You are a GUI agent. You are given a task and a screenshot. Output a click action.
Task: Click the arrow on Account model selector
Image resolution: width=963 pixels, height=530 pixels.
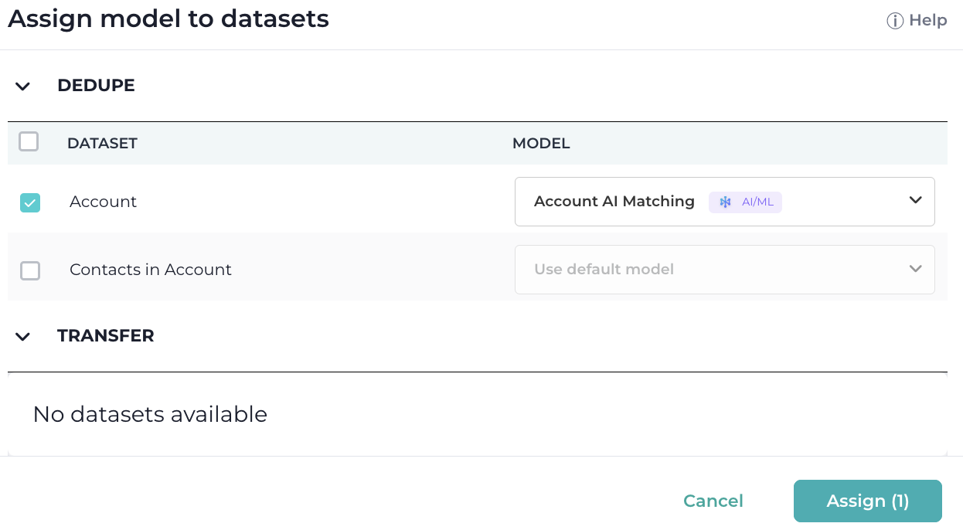[x=916, y=201]
